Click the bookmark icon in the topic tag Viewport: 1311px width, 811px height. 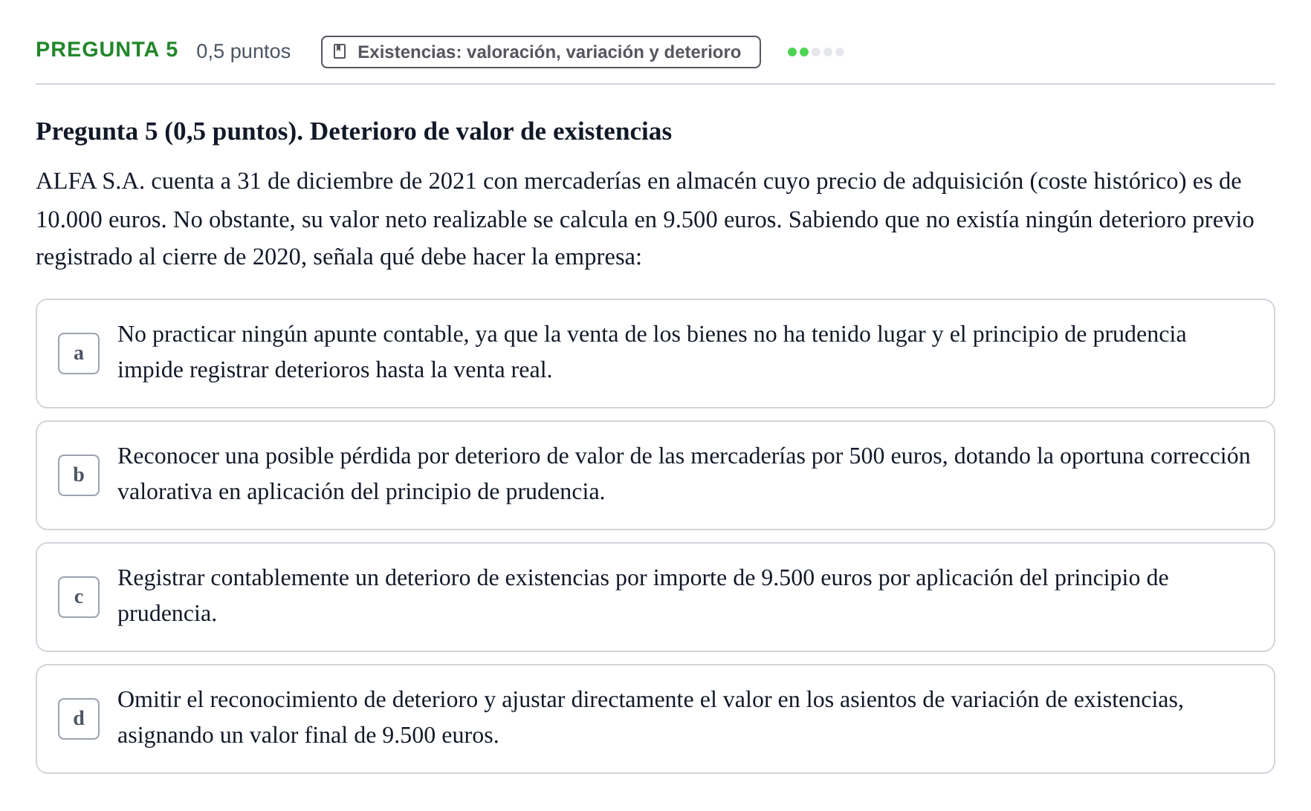[x=340, y=52]
